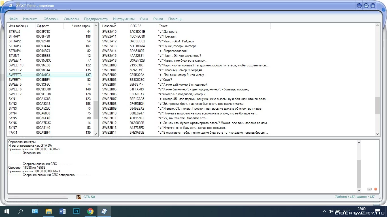Select the SWE2B00 entry row
387x217 pixels.
(186, 65)
